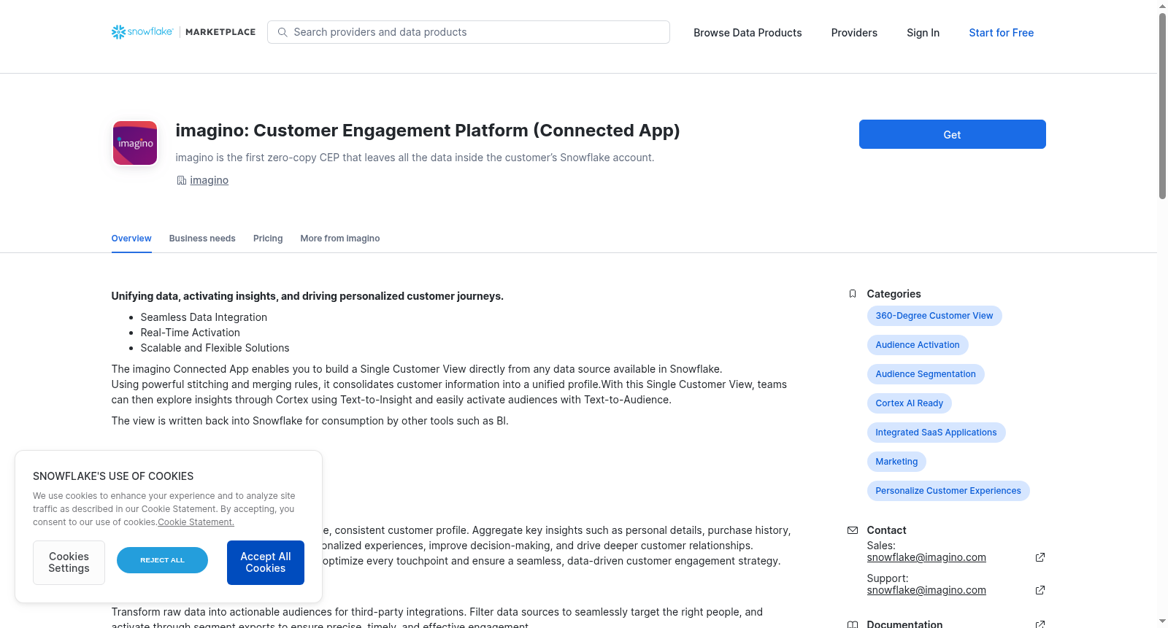Click REJECT ALL cookies button
Viewport: 1168px width, 628px height.
pos(162,560)
